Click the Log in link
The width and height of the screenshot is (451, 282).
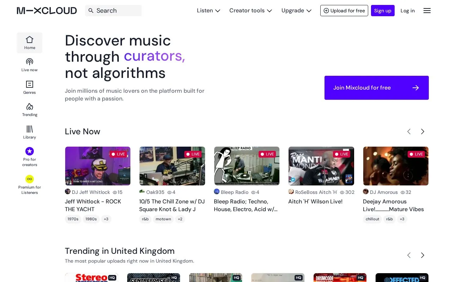pos(408,11)
